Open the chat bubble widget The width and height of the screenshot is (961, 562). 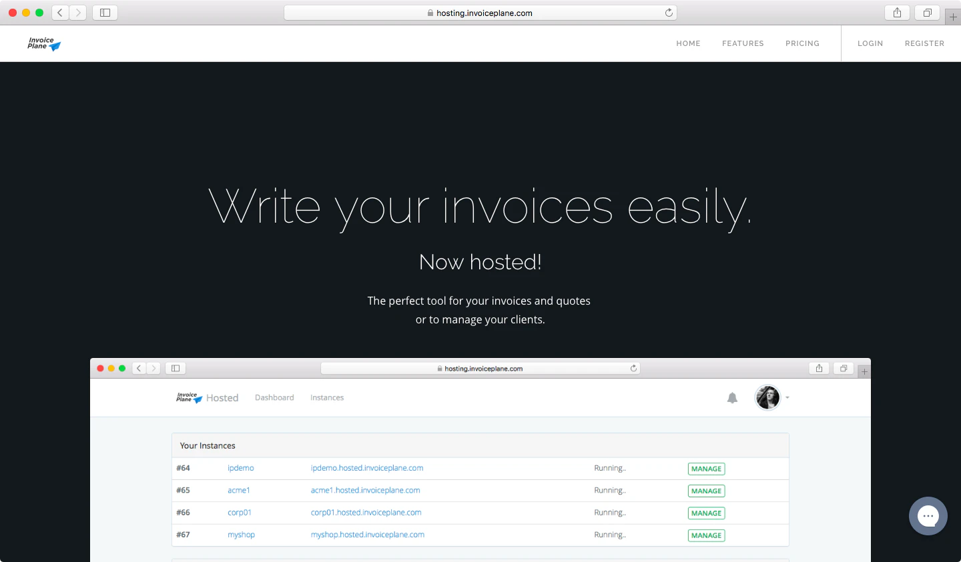point(928,516)
